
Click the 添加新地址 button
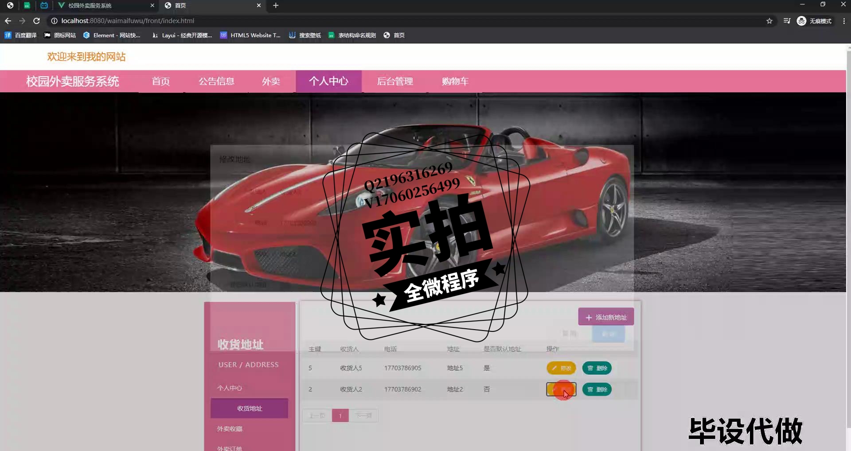(x=606, y=317)
